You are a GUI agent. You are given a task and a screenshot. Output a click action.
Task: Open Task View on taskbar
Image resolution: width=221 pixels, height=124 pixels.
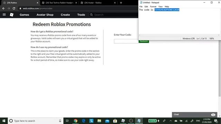[67, 121]
